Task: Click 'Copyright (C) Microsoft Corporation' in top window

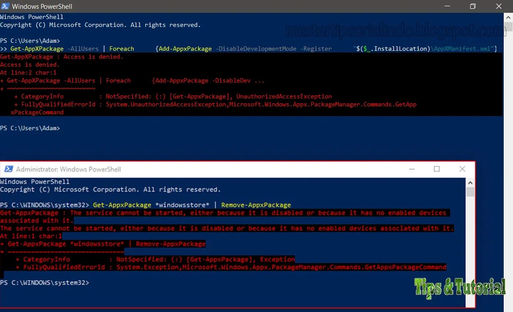Action: 62,25
